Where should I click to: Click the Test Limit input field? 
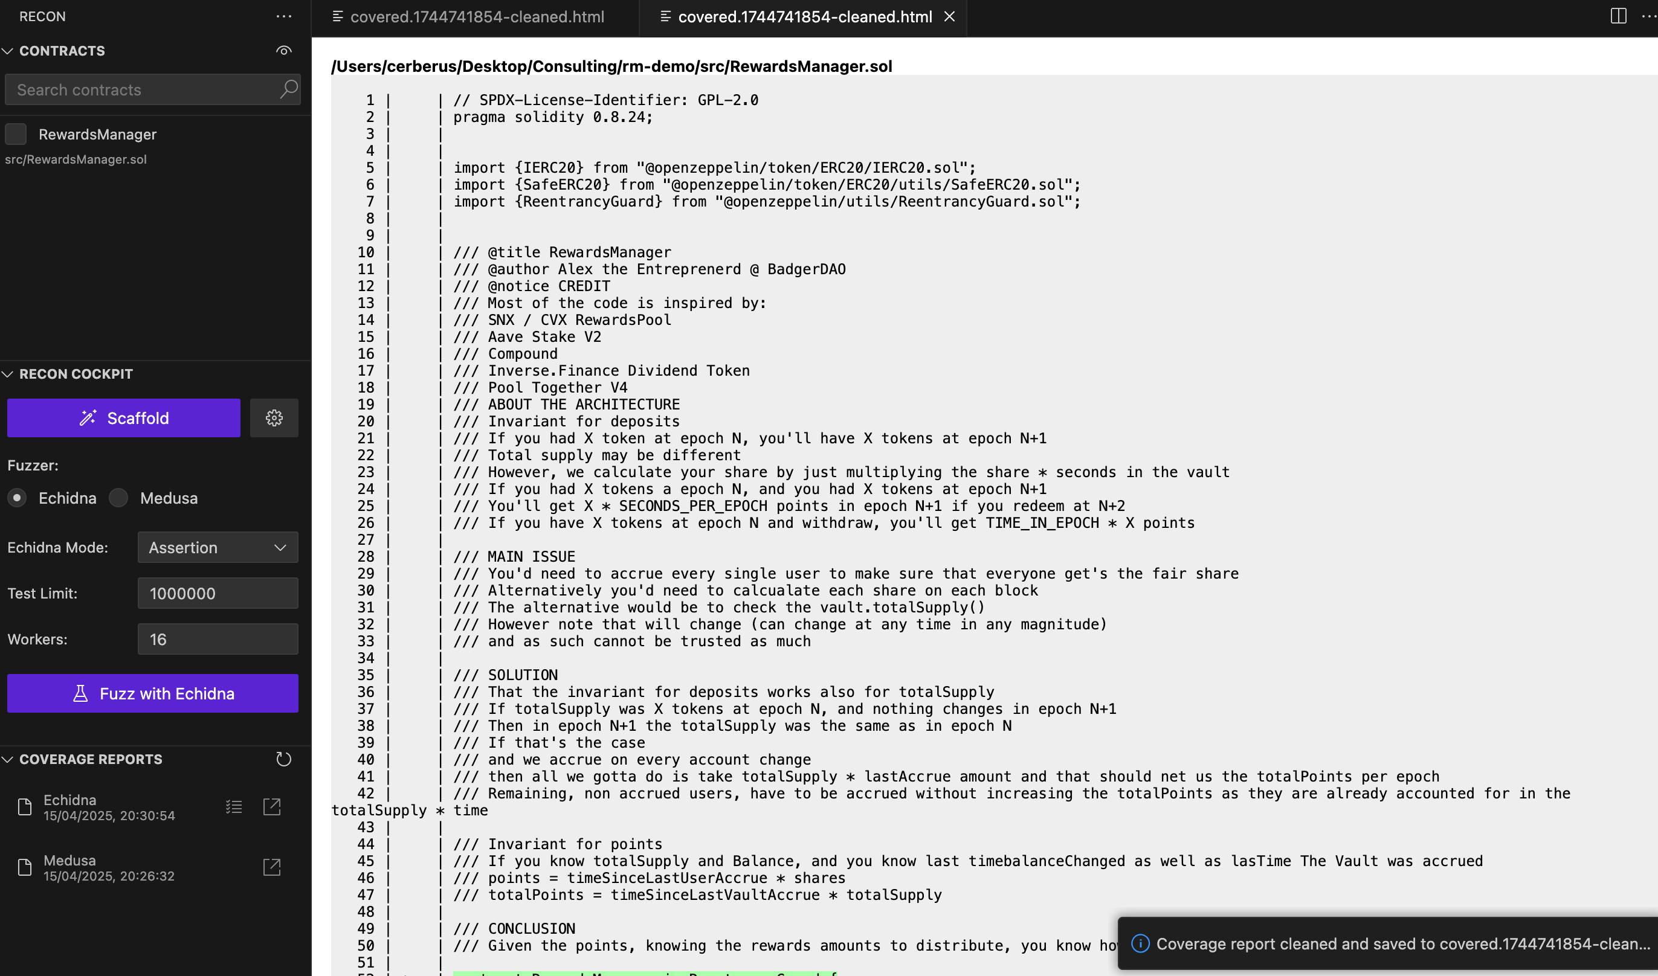218,593
